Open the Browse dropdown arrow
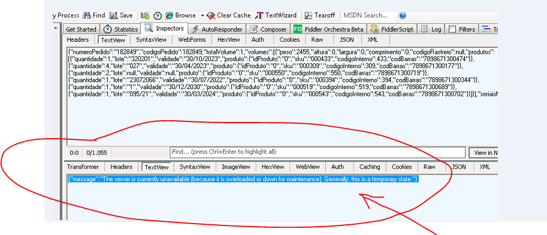Viewport: 547px width, 235px height. 202,16
